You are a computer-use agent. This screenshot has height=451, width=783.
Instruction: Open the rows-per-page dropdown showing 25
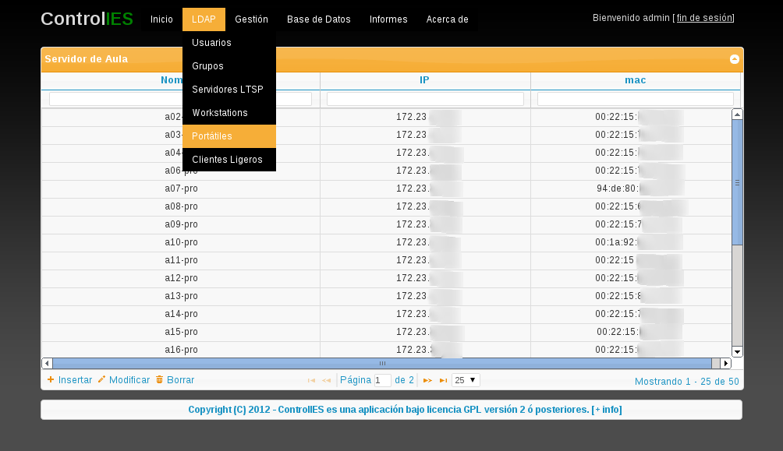pos(466,380)
